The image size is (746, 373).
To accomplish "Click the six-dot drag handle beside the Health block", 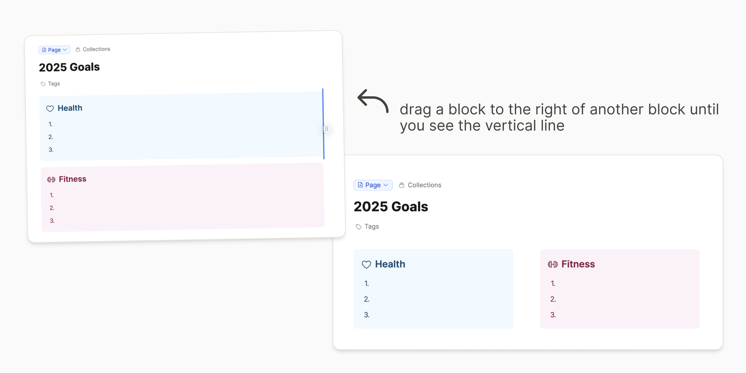I will 327,129.
